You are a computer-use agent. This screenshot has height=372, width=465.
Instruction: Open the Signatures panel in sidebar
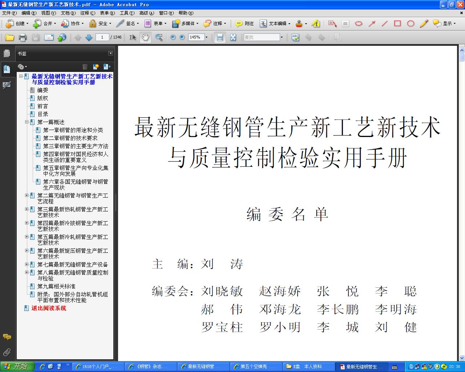pos(7,85)
